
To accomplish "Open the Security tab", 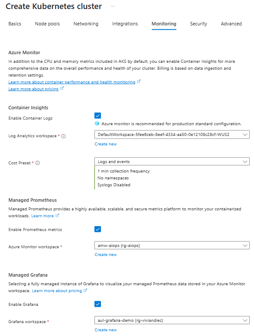I will (199, 24).
